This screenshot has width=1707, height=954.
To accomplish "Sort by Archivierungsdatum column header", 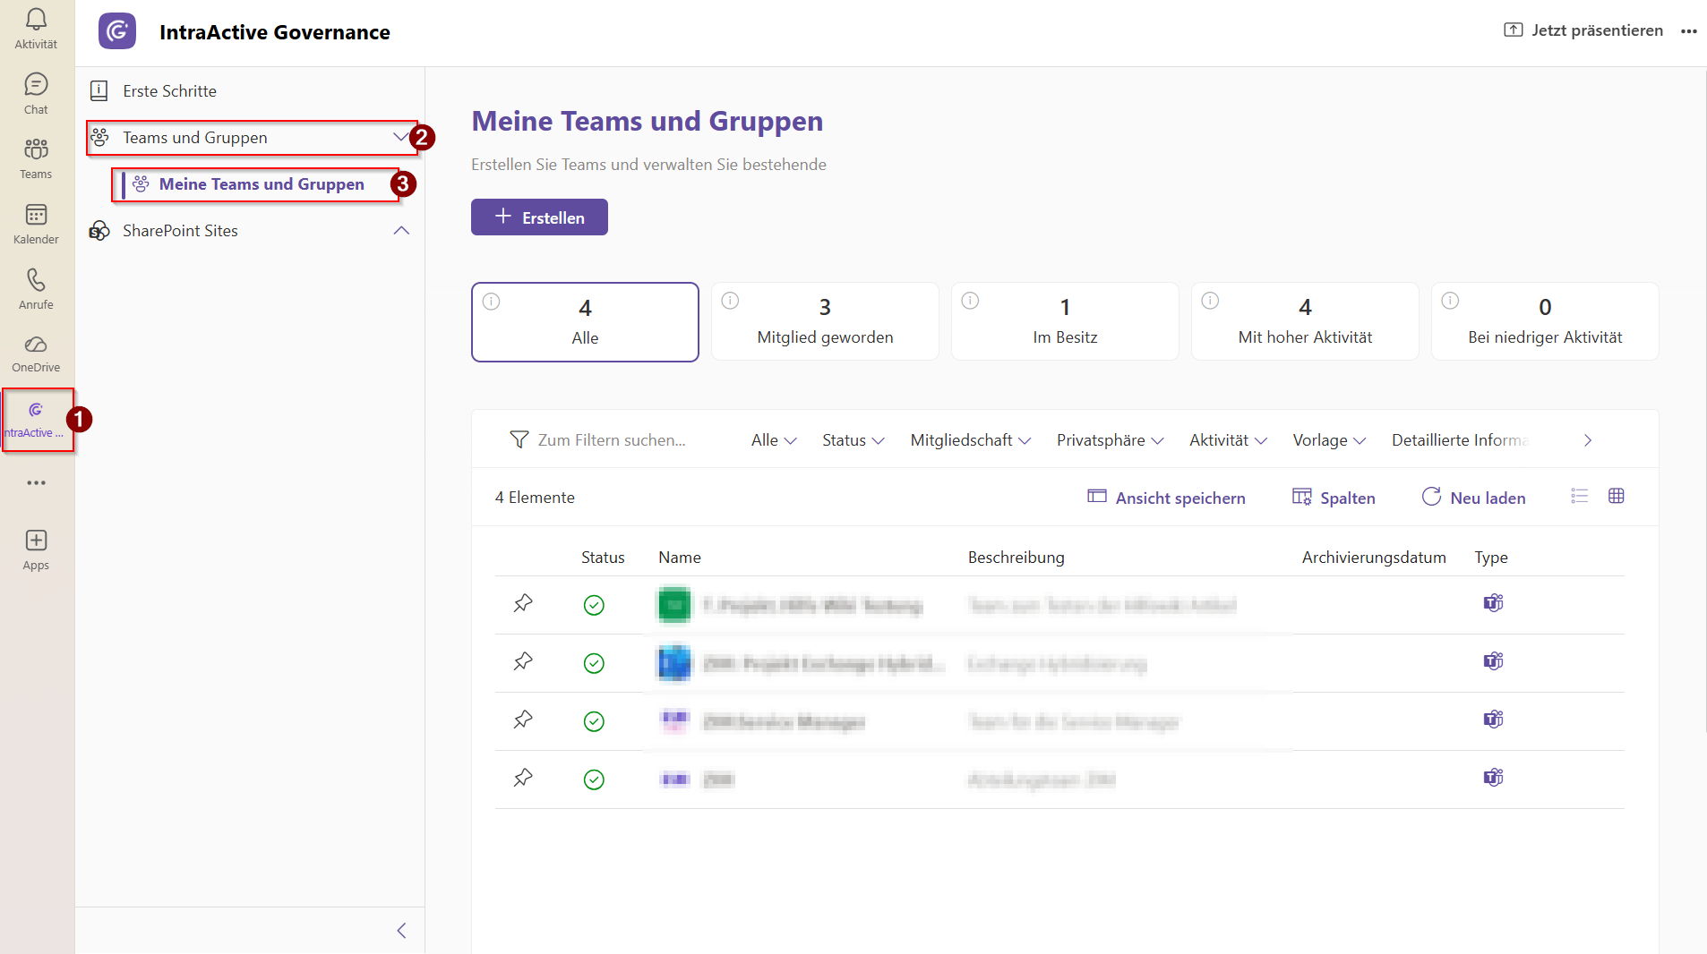I will point(1374,558).
